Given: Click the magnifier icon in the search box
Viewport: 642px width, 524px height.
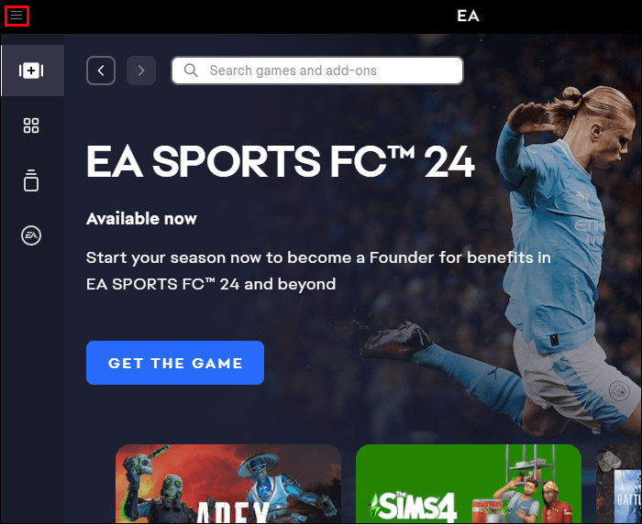Looking at the screenshot, I should pyautogui.click(x=191, y=71).
